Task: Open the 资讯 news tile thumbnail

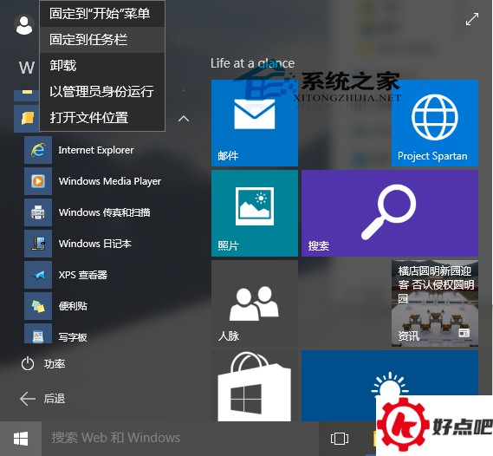Action: click(435, 303)
